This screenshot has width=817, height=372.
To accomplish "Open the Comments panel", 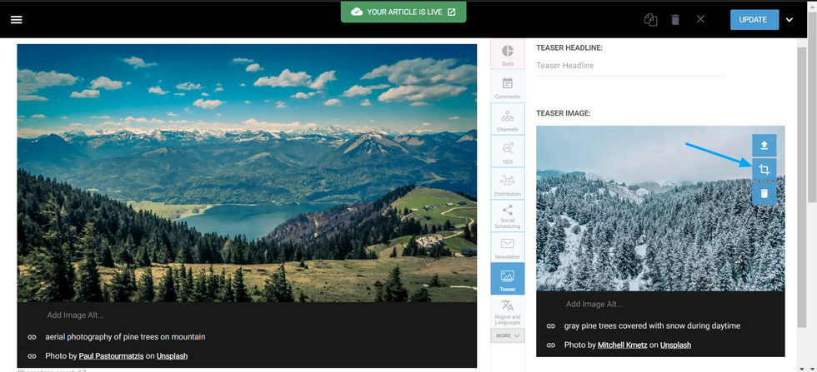I will pos(507,87).
